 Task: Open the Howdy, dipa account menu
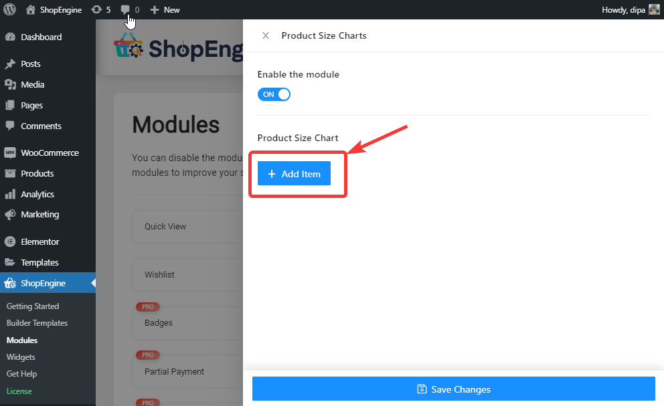click(624, 10)
